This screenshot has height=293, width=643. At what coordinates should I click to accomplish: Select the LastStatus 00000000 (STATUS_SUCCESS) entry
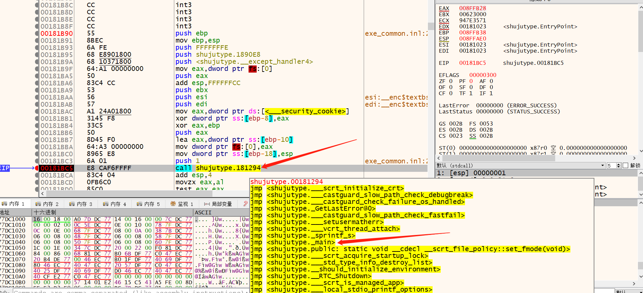pyautogui.click(x=499, y=111)
